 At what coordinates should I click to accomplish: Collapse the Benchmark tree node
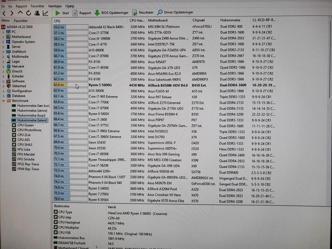[3, 101]
